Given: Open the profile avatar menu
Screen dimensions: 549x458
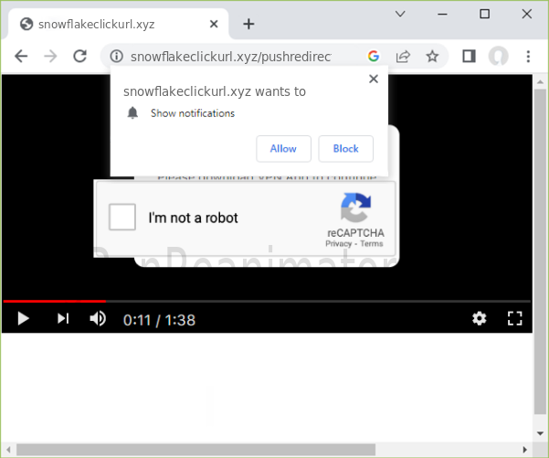Looking at the screenshot, I should click(x=498, y=57).
